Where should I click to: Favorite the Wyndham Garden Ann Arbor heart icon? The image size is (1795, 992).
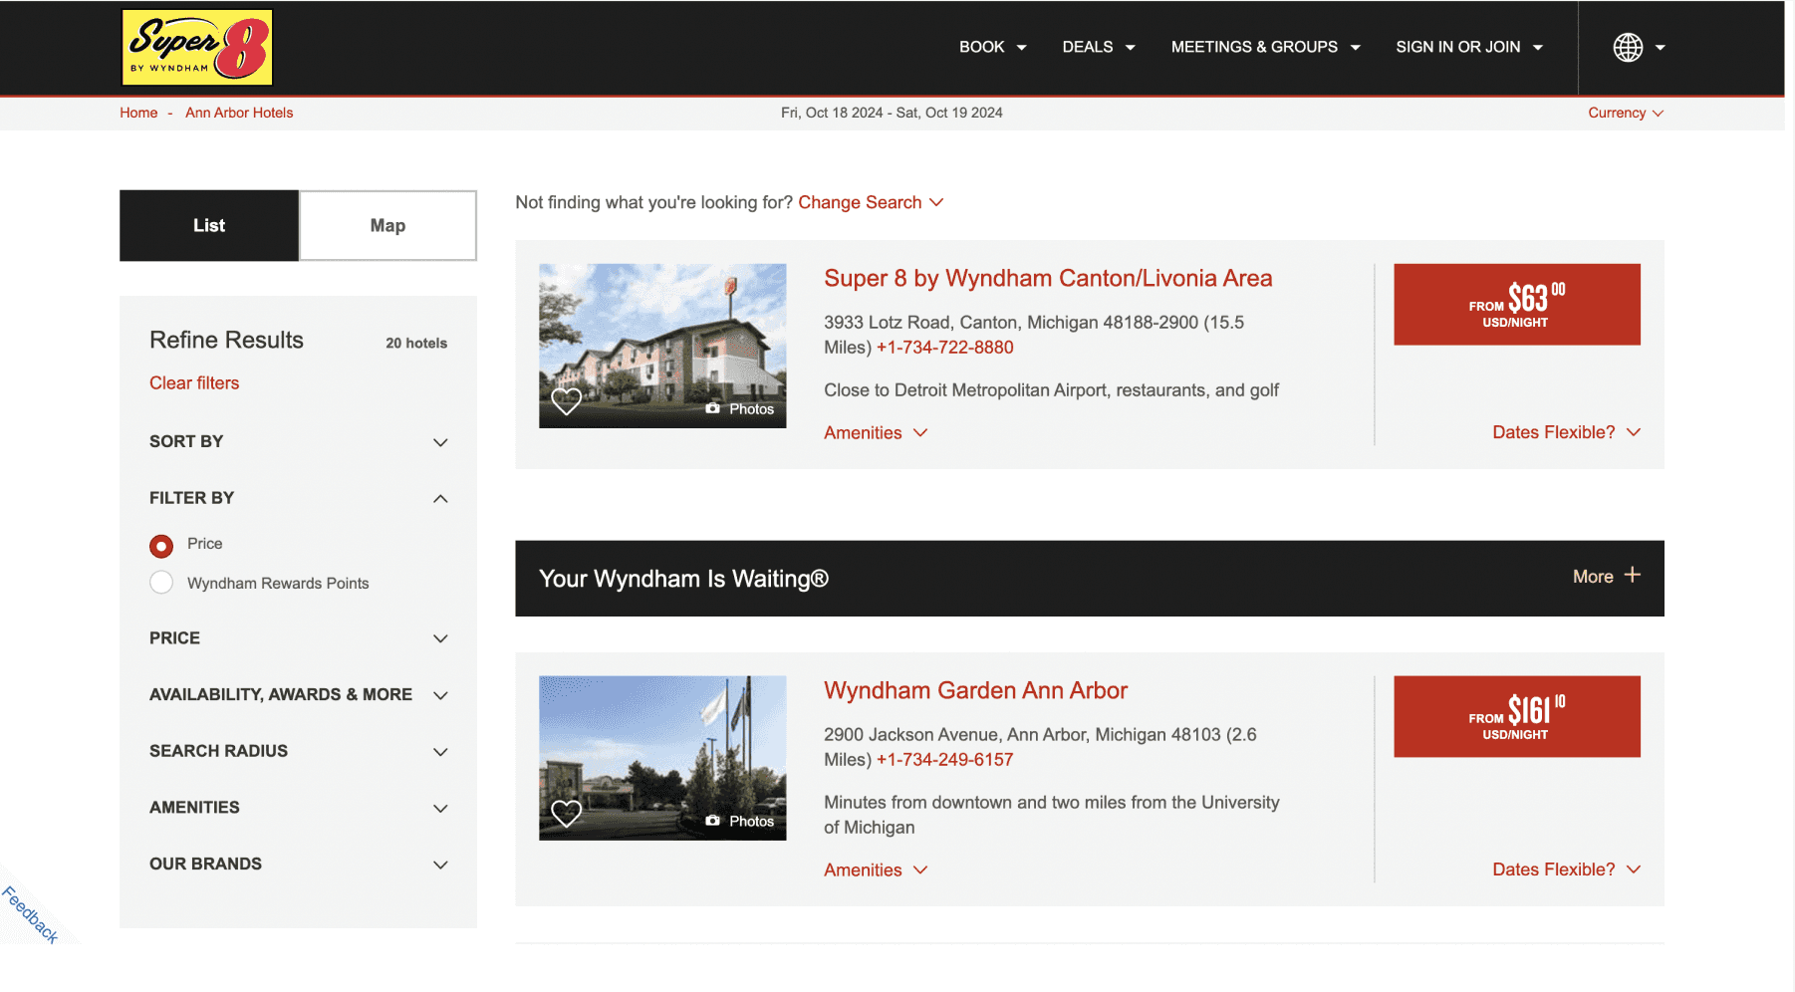pyautogui.click(x=567, y=813)
